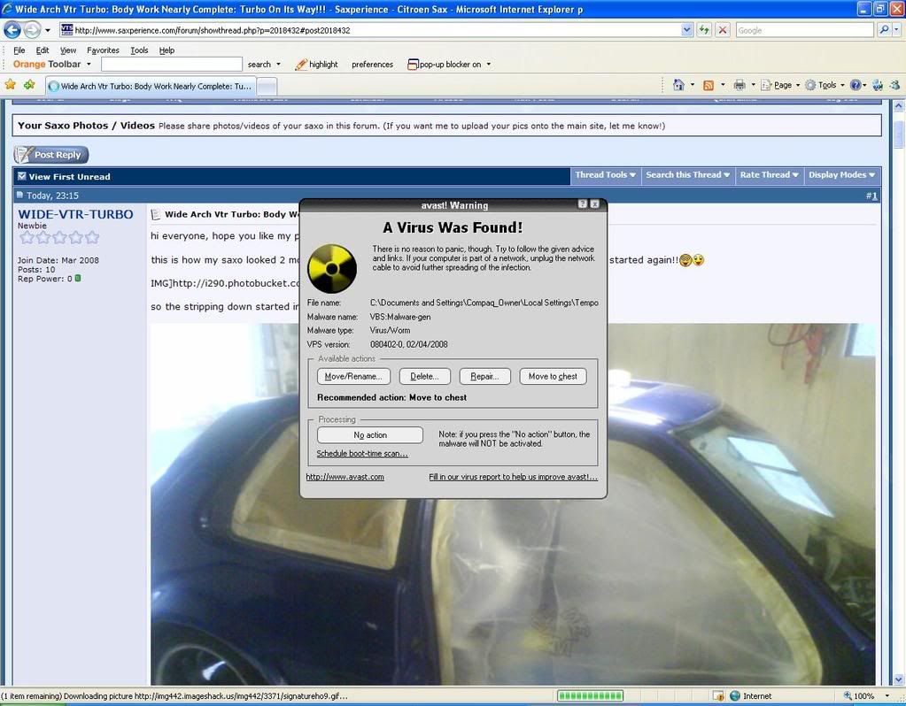The height and width of the screenshot is (706, 906).
Task: Open the Favorites Center star icon
Action: [x=11, y=86]
